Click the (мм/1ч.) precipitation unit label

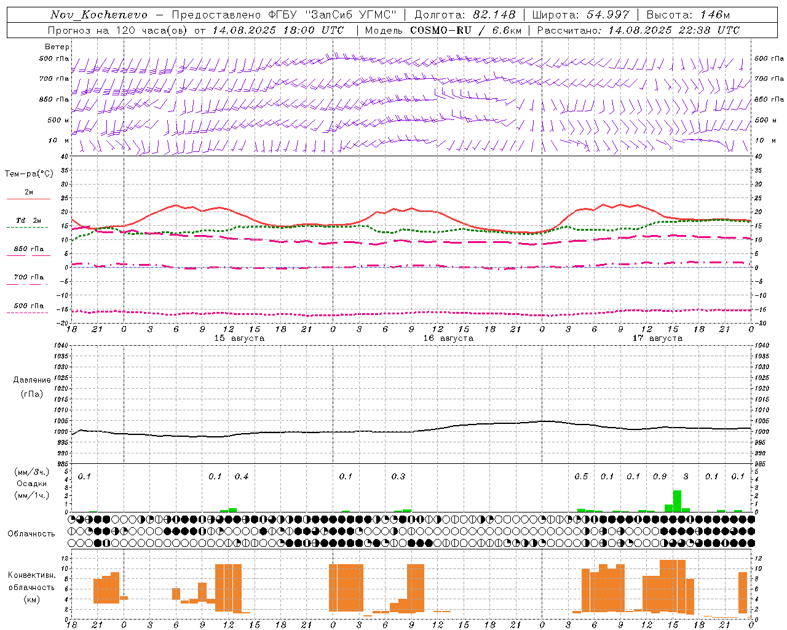point(32,495)
